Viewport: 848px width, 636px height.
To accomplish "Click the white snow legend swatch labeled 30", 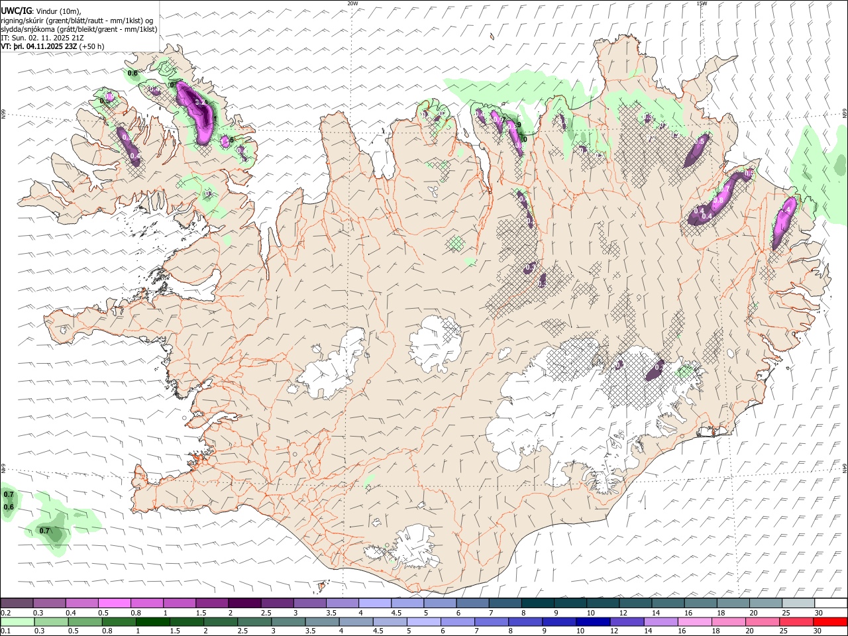I will pos(831,604).
